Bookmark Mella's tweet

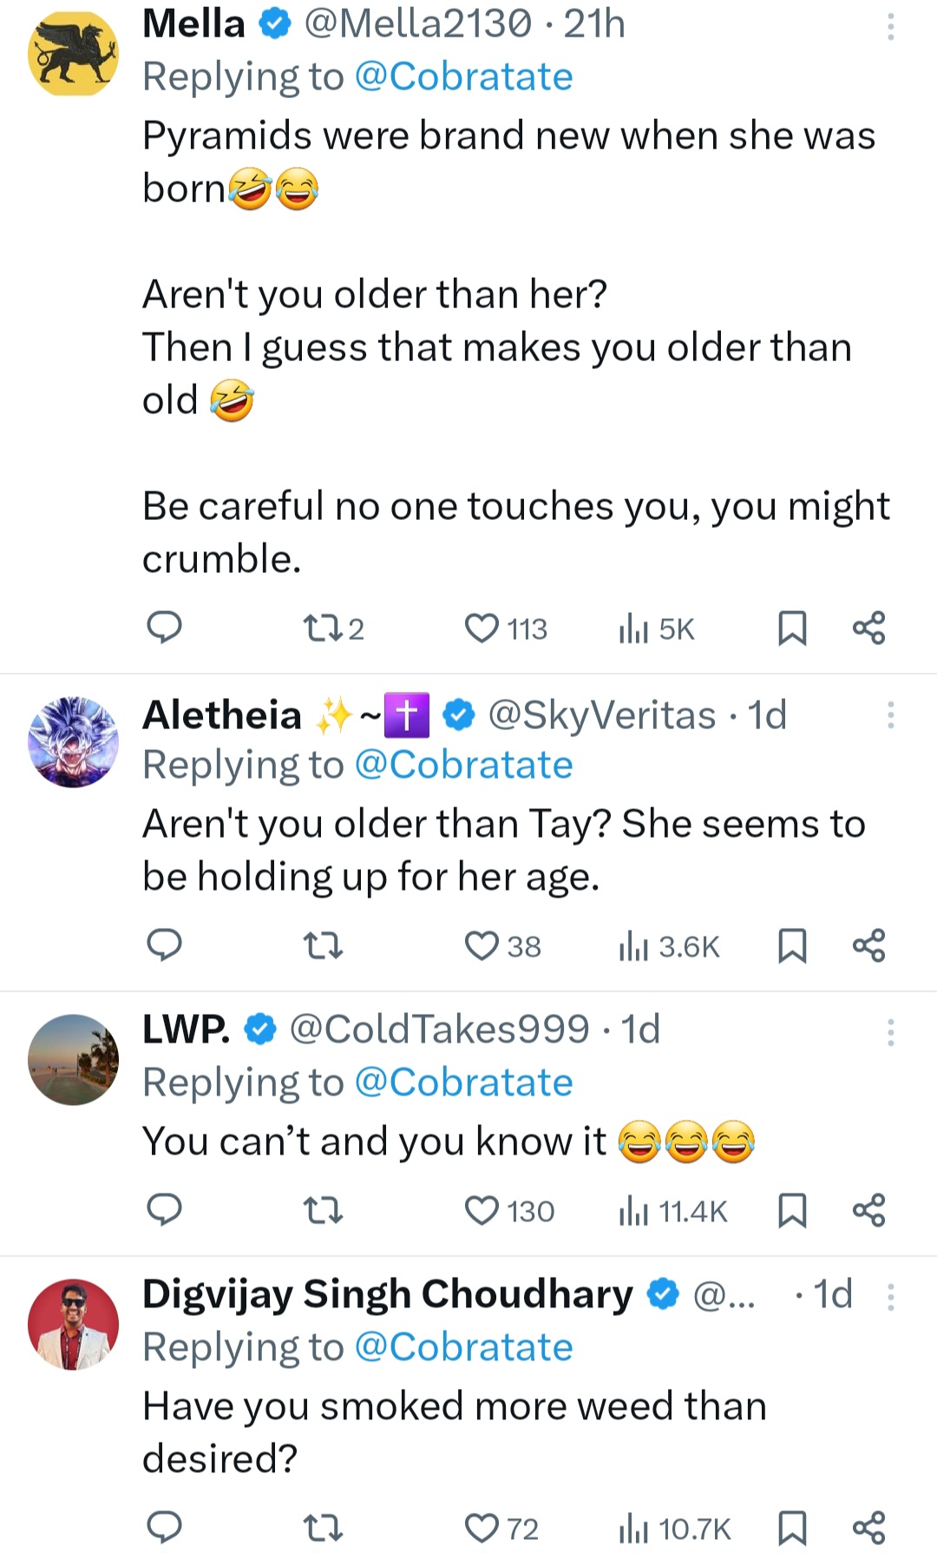click(792, 628)
